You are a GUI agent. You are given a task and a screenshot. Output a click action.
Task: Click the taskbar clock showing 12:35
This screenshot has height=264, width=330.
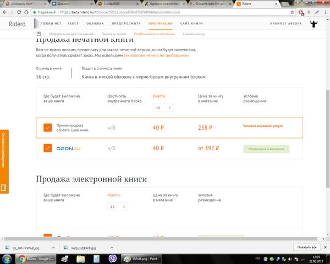click(x=316, y=259)
